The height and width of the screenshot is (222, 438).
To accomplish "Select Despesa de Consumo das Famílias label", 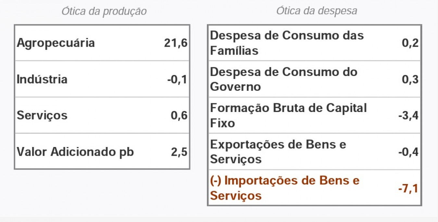I will click(287, 43).
